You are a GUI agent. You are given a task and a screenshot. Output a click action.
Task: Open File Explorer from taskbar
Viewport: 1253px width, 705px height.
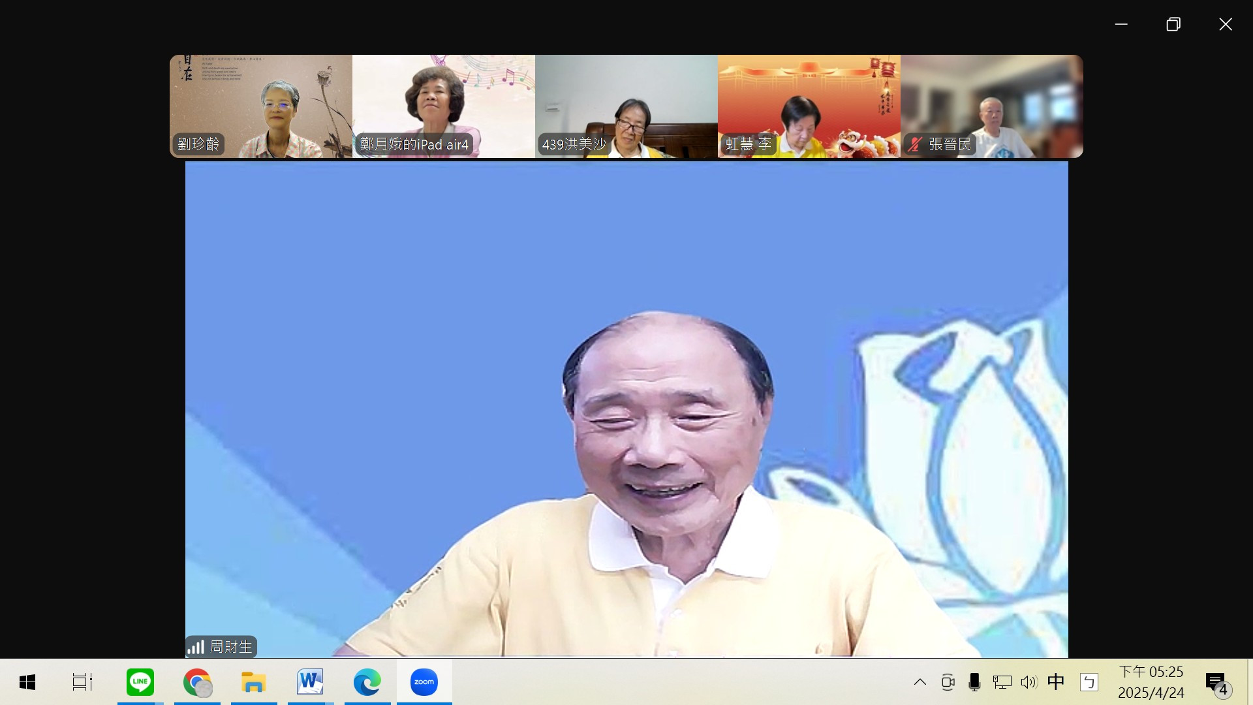[253, 682]
